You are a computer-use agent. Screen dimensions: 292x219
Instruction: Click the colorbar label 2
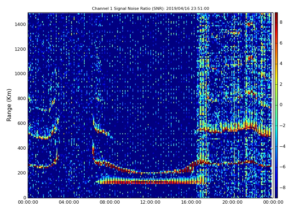pyautogui.click(x=281, y=84)
